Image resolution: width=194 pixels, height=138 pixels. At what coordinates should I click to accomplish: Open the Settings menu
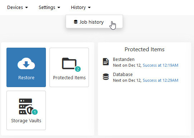pos(49,8)
